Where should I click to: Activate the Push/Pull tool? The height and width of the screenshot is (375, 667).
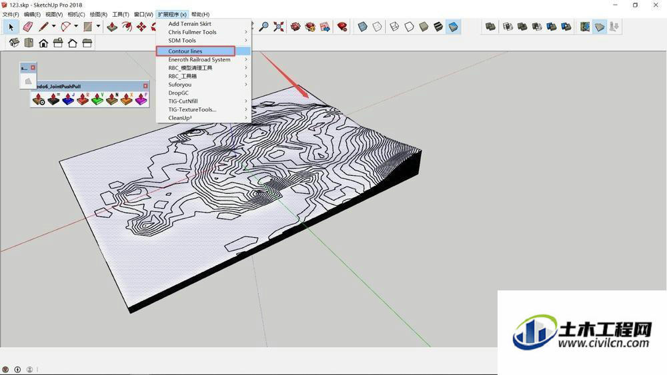click(112, 27)
